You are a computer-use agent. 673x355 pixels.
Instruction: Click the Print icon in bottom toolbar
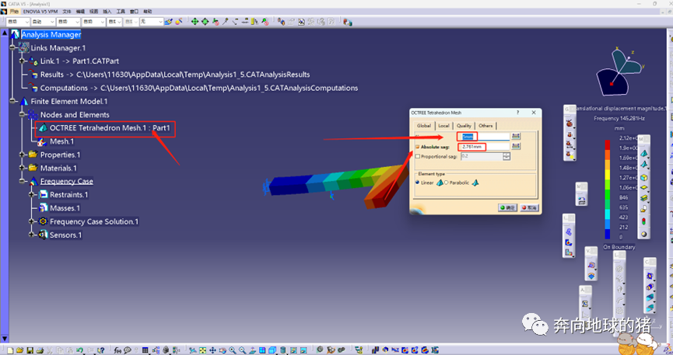tap(40, 350)
